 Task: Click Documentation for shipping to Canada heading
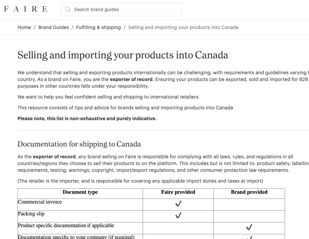point(79,144)
